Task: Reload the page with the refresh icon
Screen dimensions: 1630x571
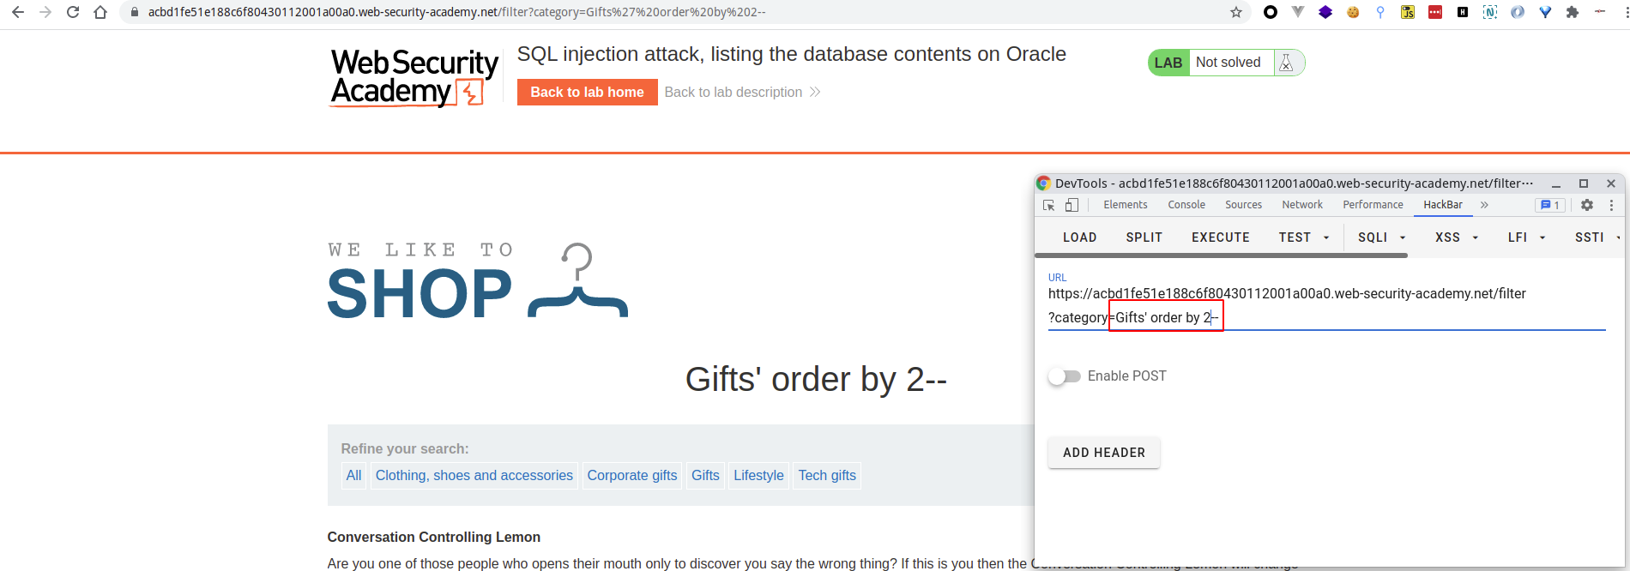Action: (x=73, y=12)
